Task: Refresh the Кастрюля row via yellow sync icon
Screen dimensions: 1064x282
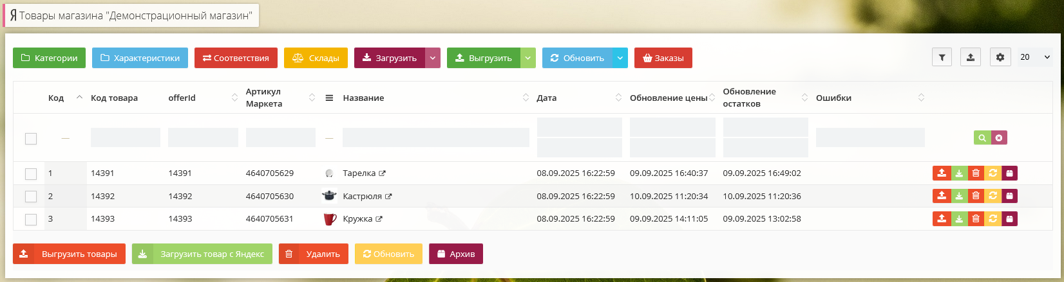Action: point(993,196)
